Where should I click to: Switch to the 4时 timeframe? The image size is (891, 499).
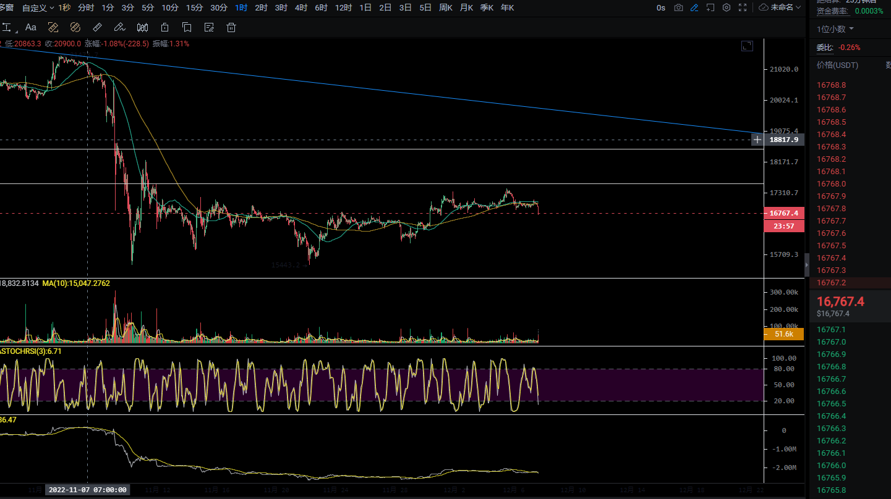click(301, 8)
